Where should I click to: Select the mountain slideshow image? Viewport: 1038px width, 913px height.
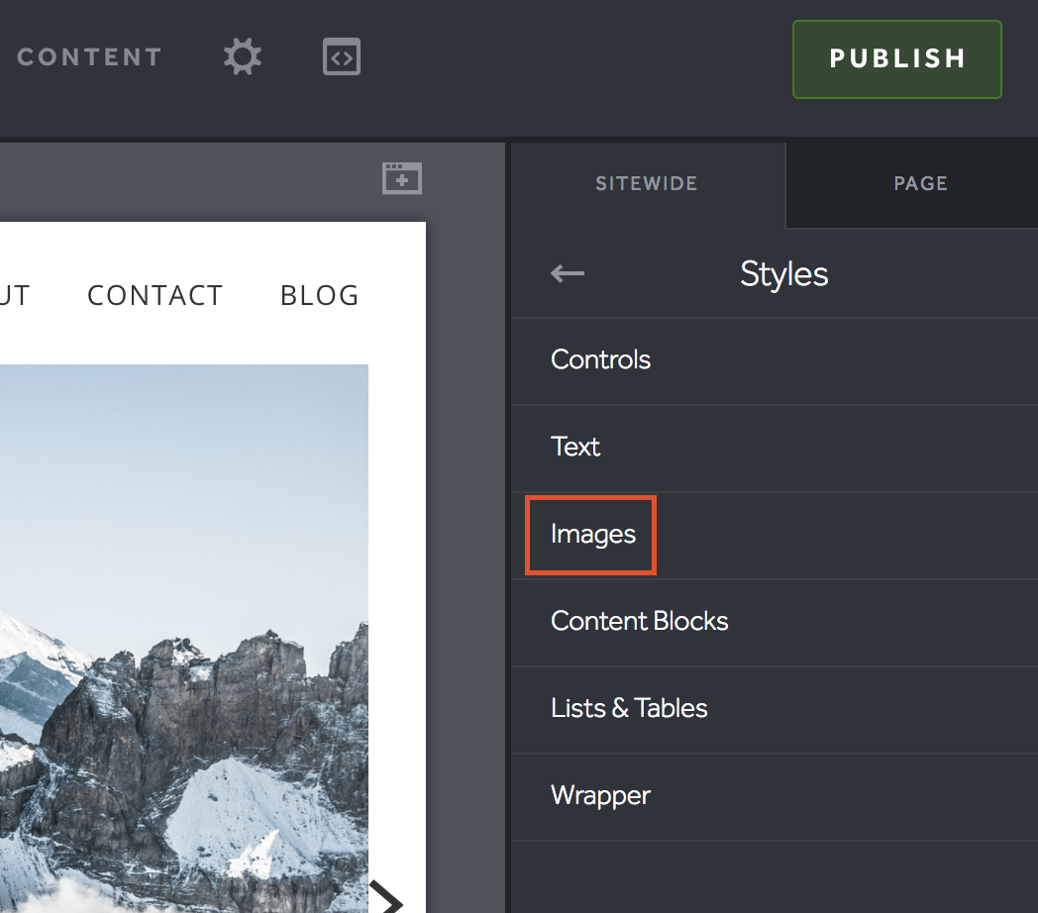(x=183, y=634)
